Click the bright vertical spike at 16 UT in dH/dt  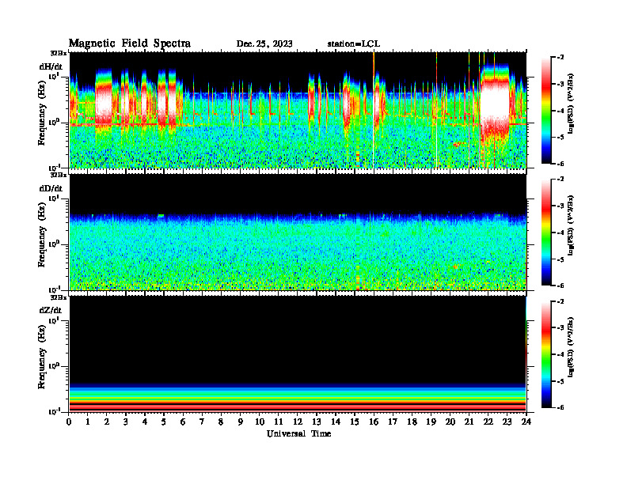[374, 110]
